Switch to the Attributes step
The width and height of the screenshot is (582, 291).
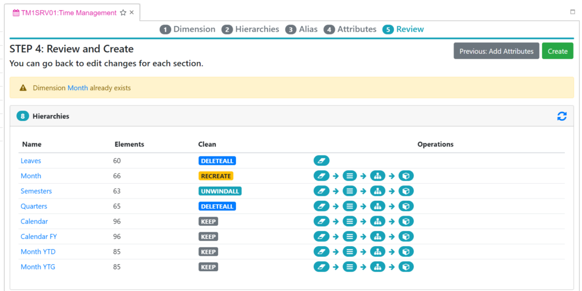pyautogui.click(x=350, y=29)
